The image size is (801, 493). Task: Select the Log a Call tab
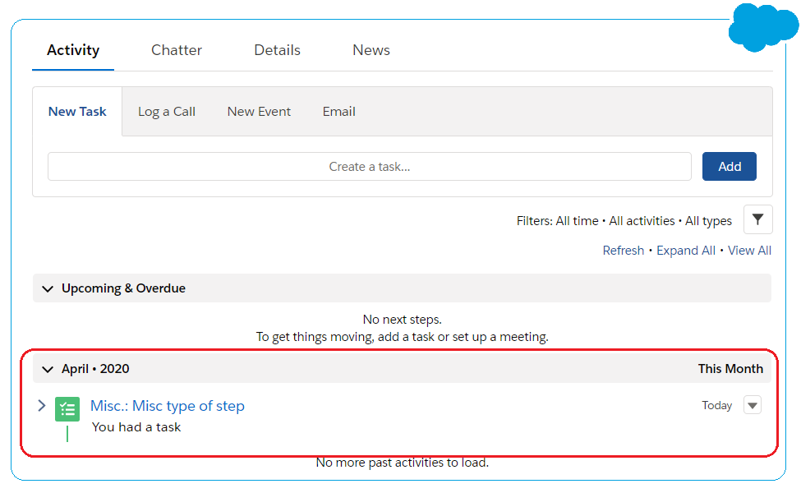[x=167, y=112]
